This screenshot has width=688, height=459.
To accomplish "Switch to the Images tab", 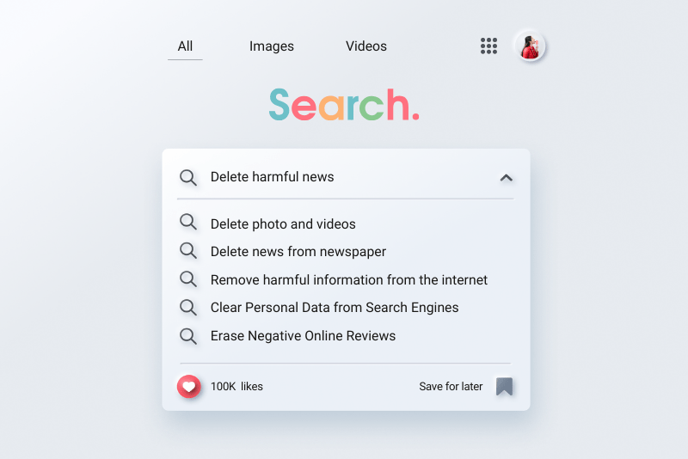I will coord(272,46).
